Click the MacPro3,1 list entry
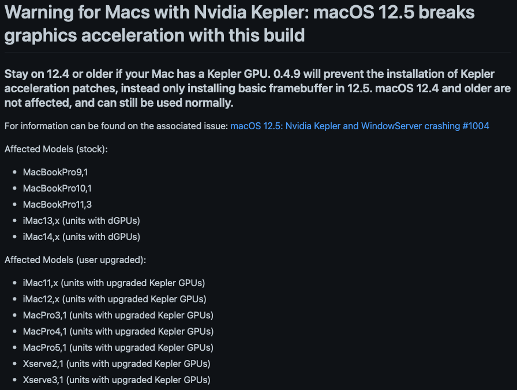This screenshot has height=390, width=517. coord(118,315)
